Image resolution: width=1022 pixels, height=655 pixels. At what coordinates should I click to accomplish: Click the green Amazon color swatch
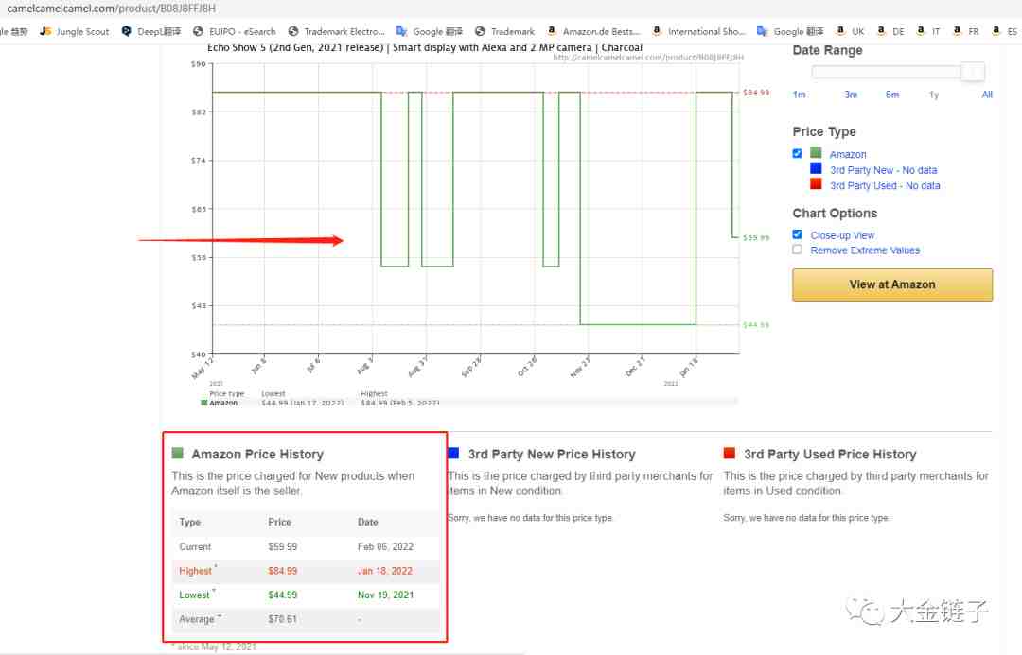816,153
